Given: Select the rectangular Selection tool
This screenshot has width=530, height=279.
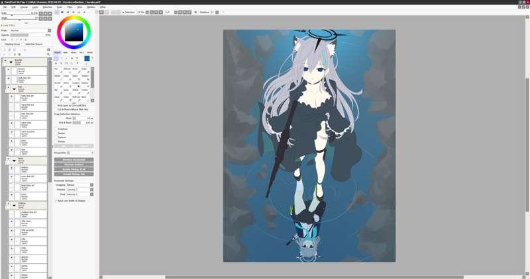Looking at the screenshot, I should coord(56,58).
